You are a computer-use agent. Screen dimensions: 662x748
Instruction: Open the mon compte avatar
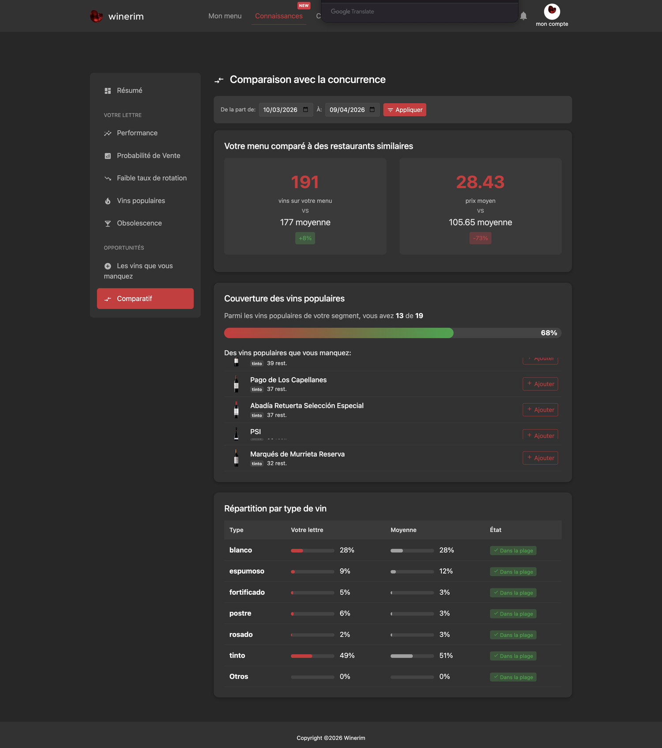pos(552,11)
